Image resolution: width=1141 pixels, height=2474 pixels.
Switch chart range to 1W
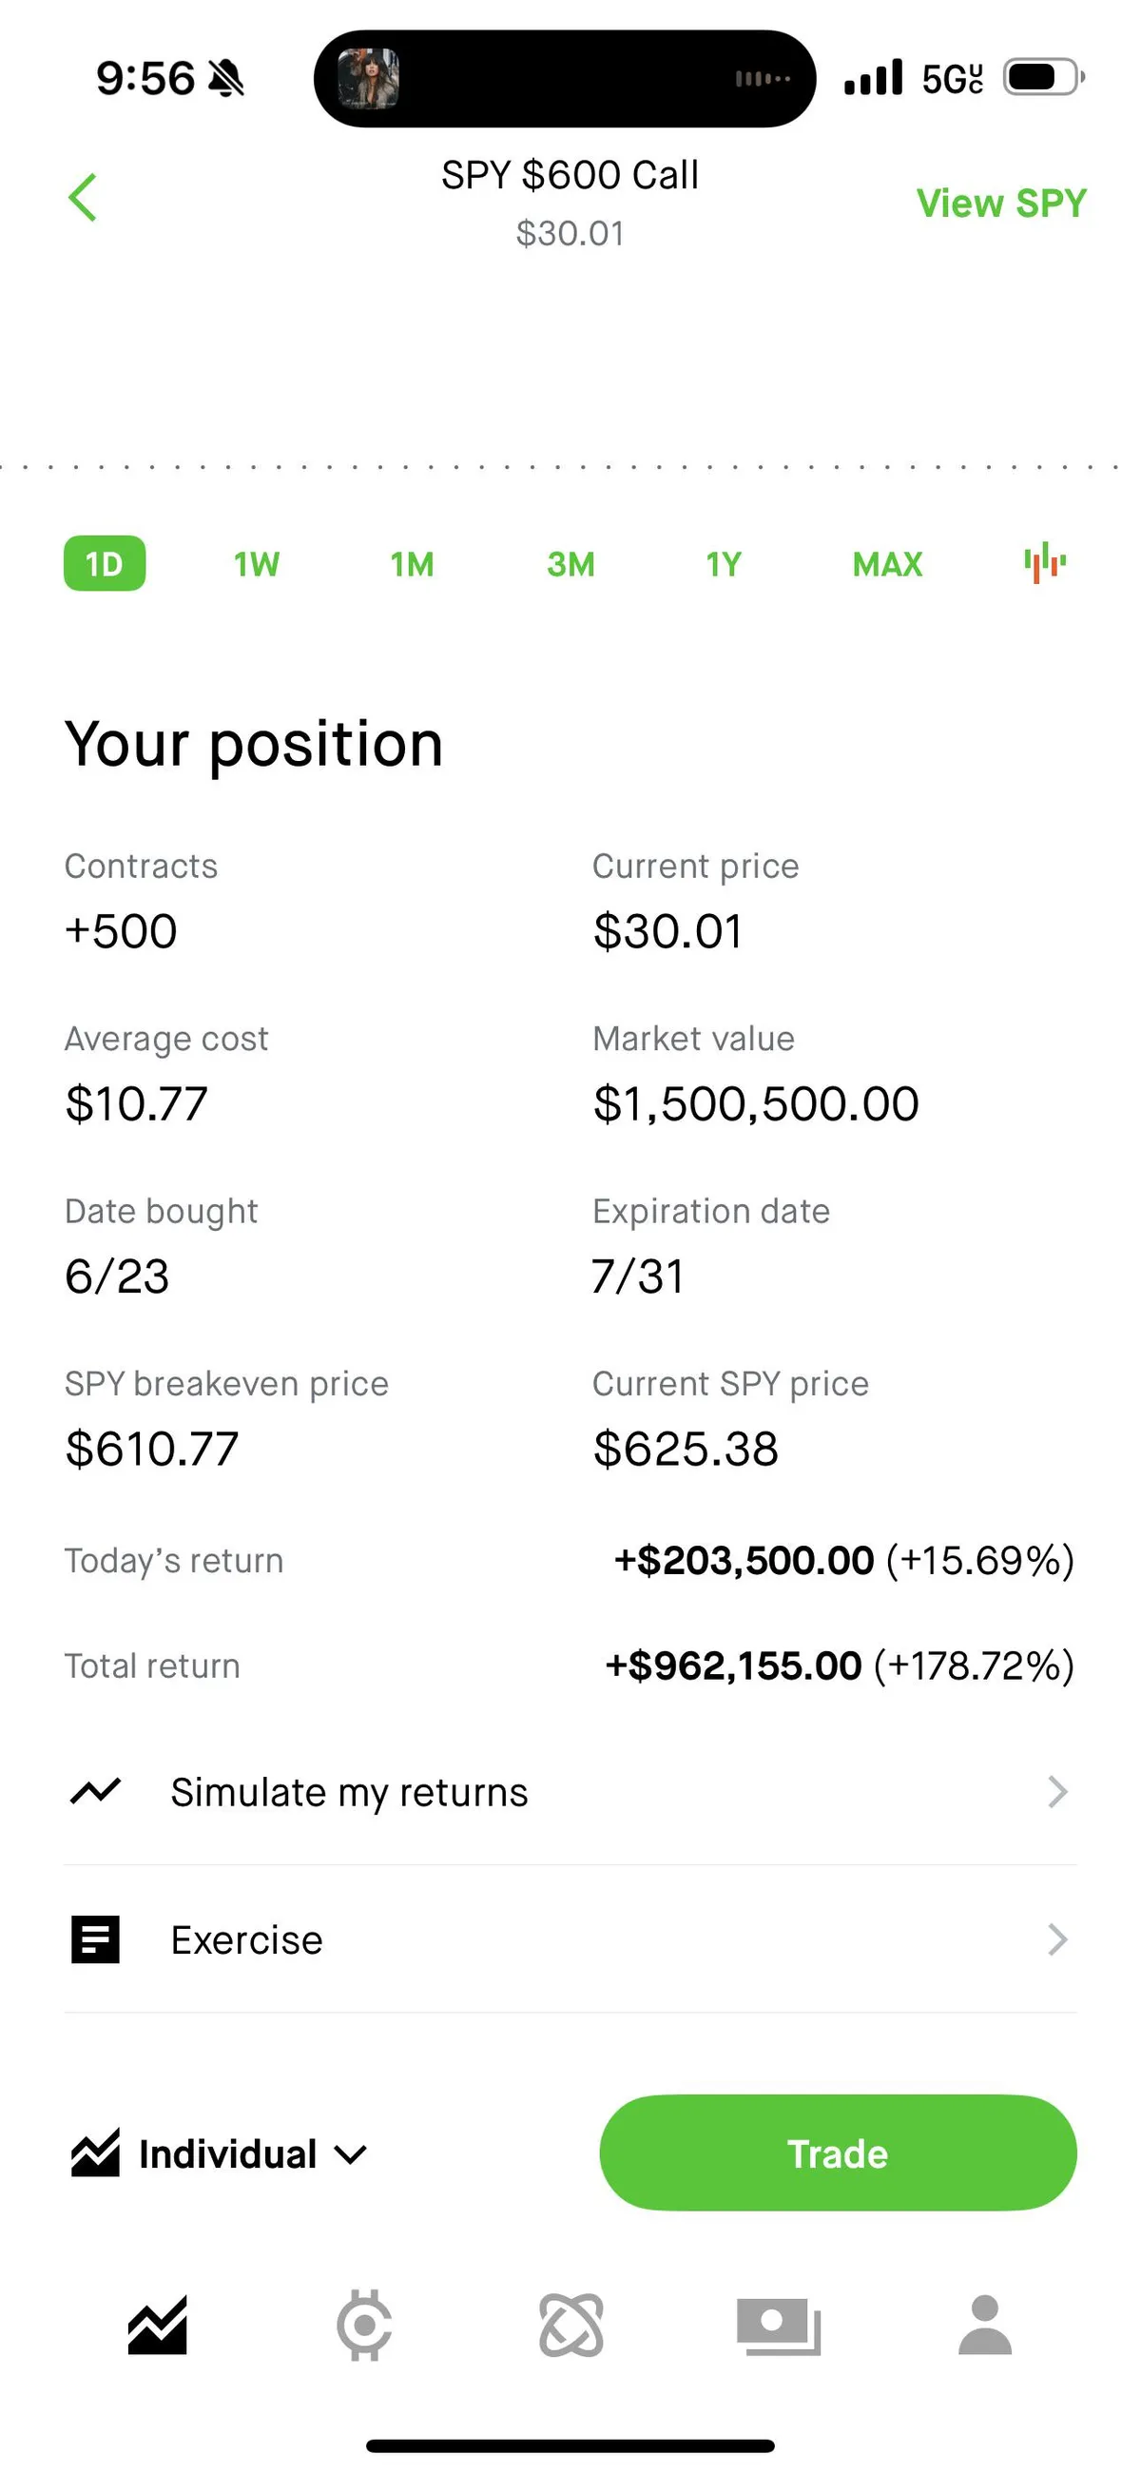pyautogui.click(x=257, y=564)
